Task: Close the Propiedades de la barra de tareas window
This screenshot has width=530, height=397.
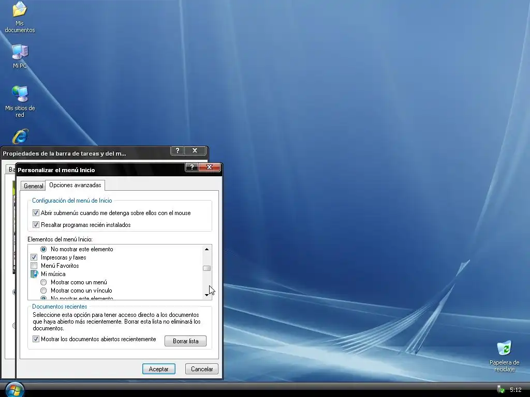Action: 195,150
